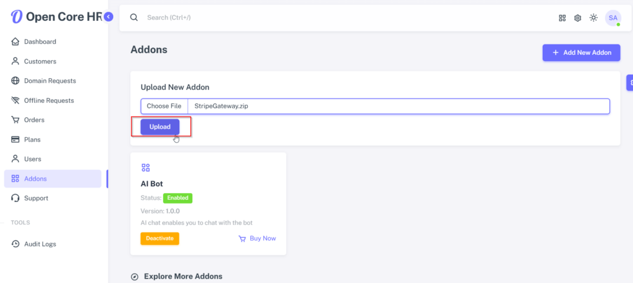Viewport: 633px width, 283px height.
Task: Click the Domain Requests globe icon
Action: point(15,81)
